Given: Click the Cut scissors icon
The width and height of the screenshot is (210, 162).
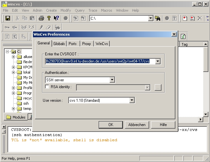Looking at the screenshot, I should pyautogui.click(x=17, y=18).
